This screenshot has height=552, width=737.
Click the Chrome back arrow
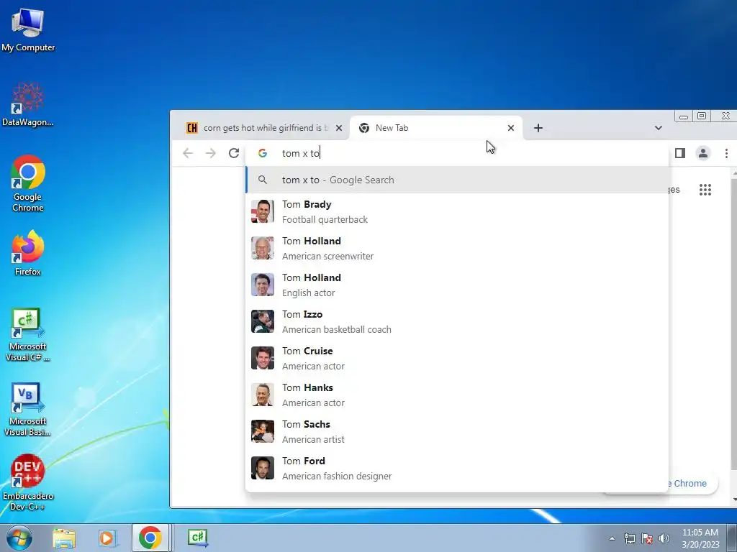[188, 153]
